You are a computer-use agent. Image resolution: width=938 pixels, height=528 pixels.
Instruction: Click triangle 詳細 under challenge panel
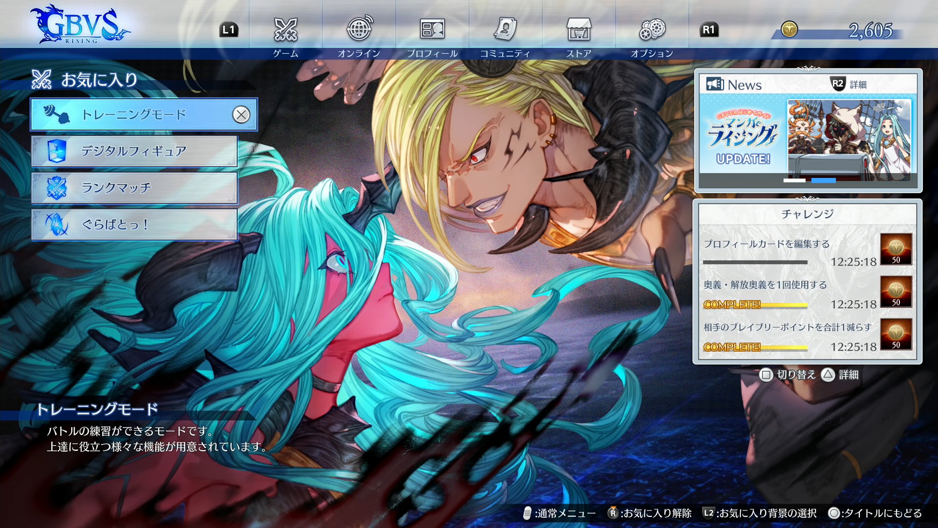point(840,375)
